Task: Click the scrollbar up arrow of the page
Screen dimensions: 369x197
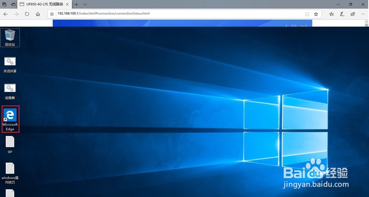Action: 367,22
